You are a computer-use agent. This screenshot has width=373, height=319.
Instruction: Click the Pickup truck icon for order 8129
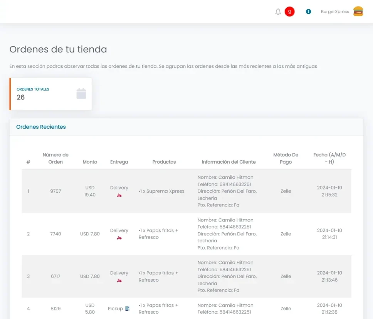coord(127,308)
